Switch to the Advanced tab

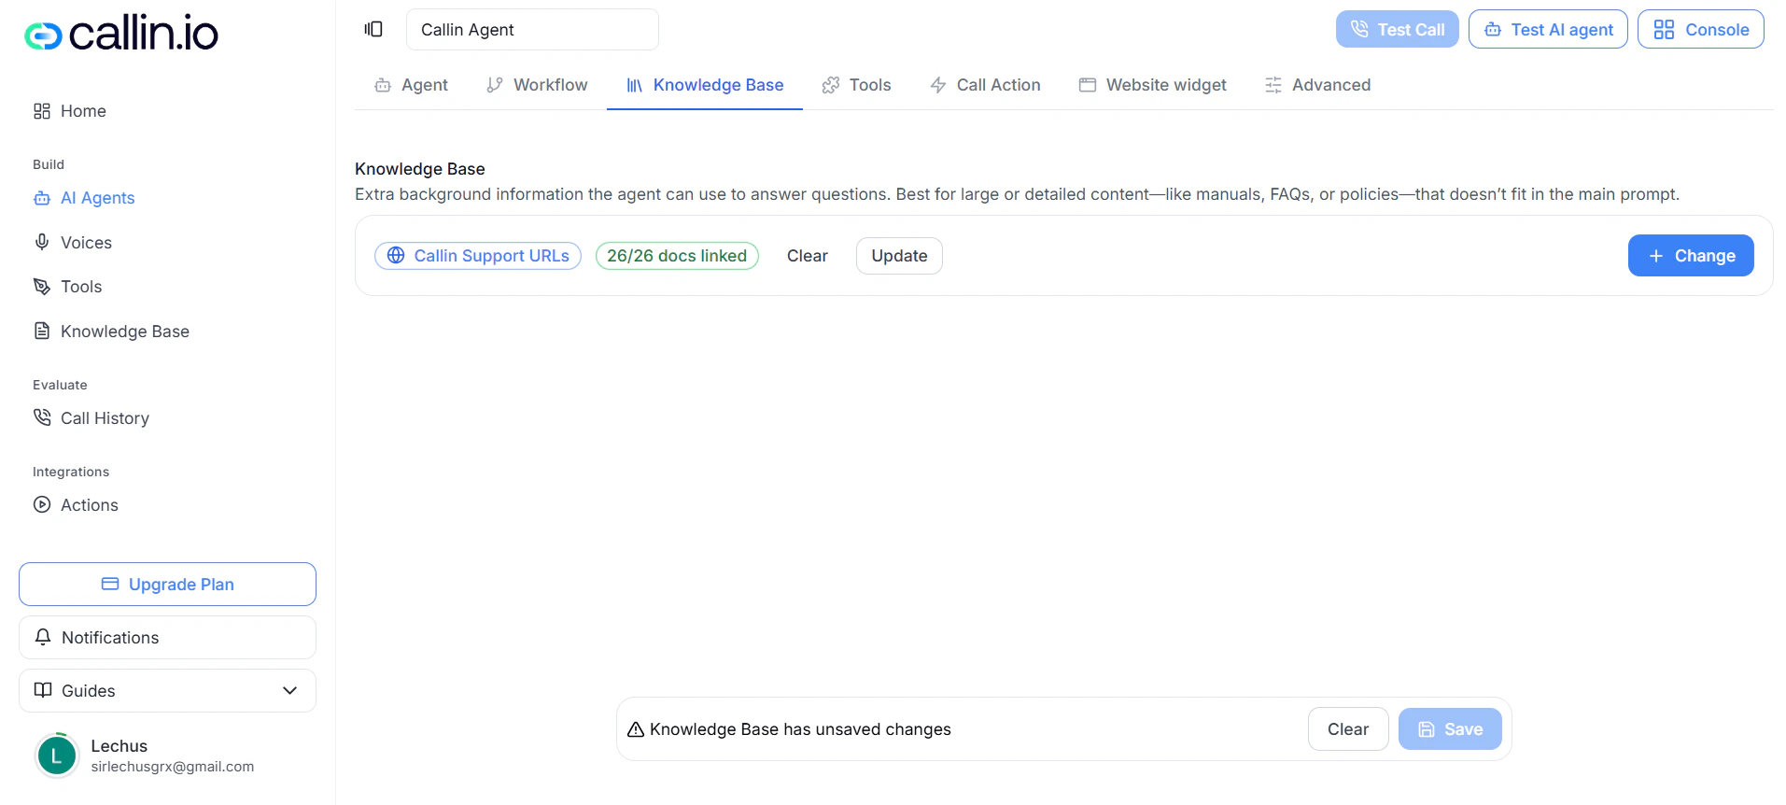point(1317,85)
